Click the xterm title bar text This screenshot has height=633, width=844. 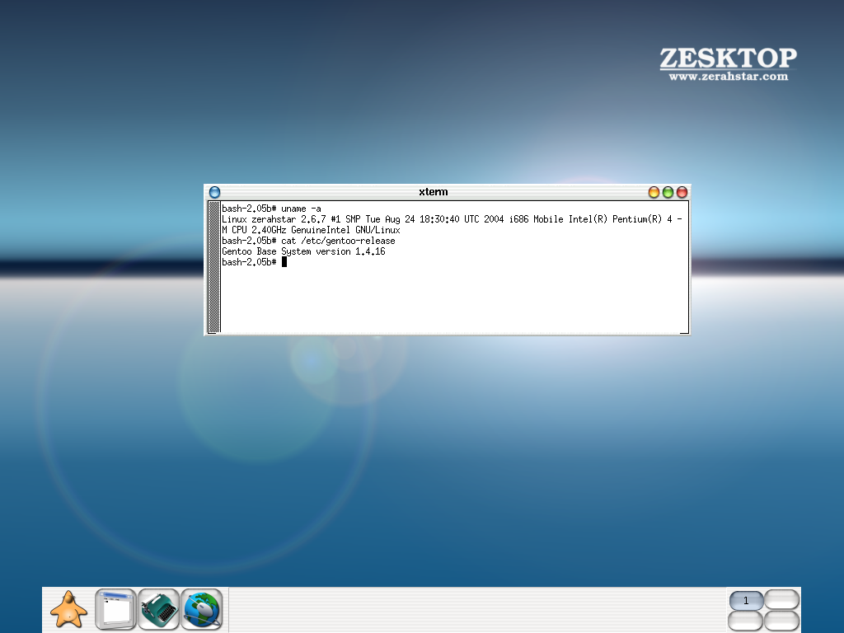[x=434, y=191]
